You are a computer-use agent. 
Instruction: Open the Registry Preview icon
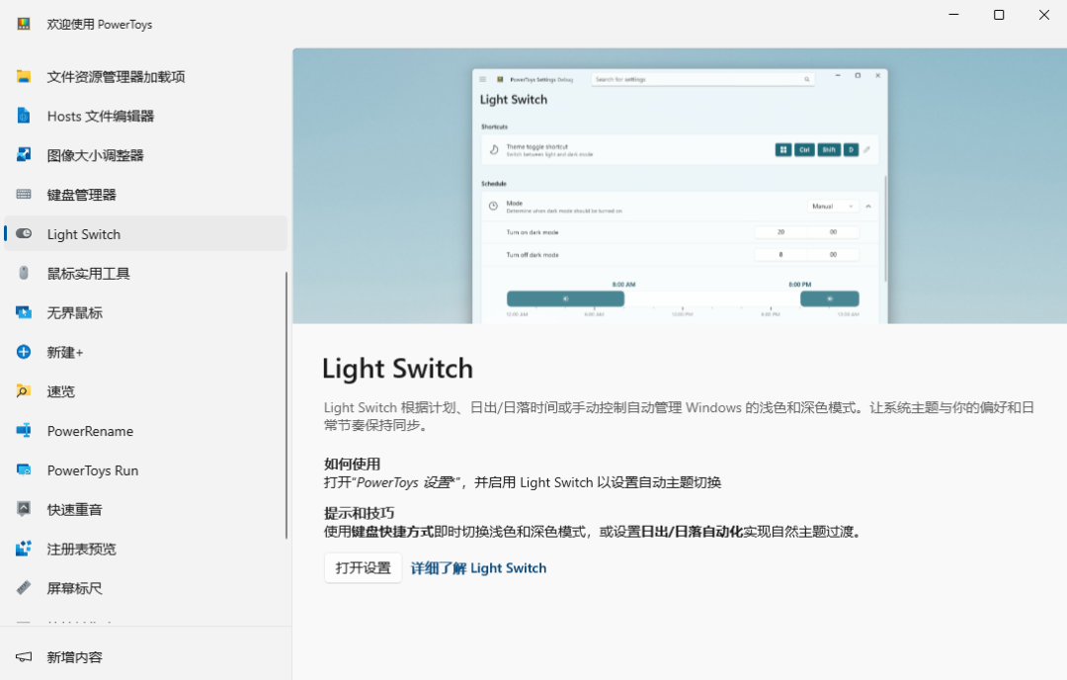click(24, 549)
